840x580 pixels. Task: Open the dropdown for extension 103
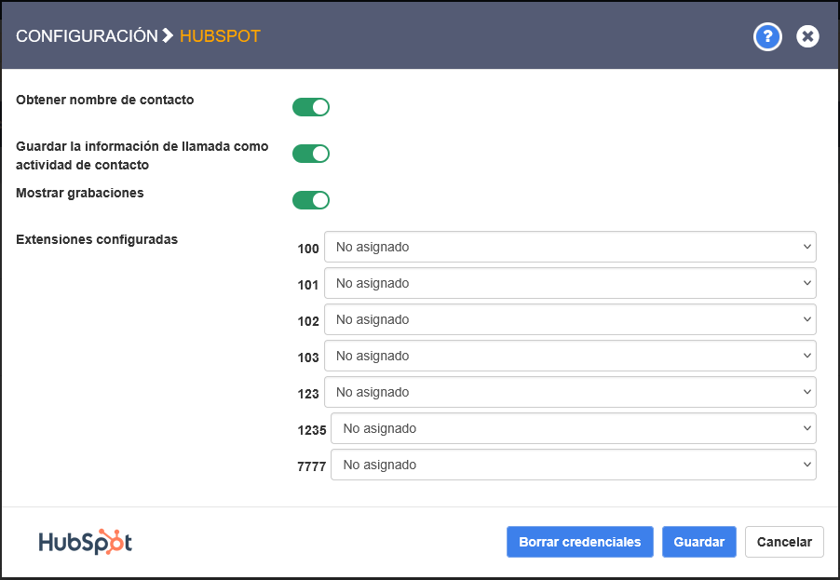pyautogui.click(x=570, y=356)
